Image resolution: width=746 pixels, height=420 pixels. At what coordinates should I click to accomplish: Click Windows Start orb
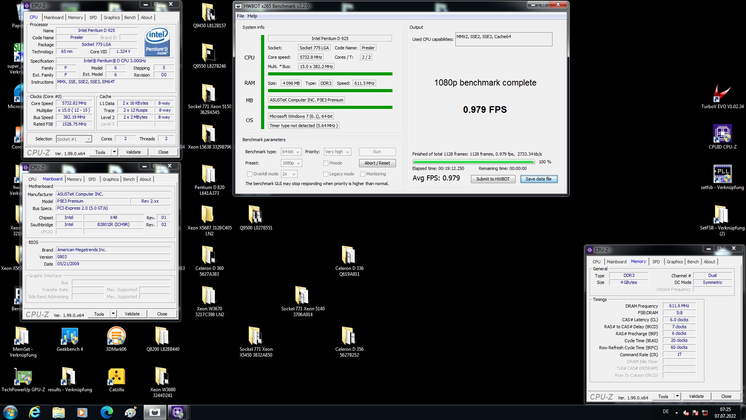(10, 412)
